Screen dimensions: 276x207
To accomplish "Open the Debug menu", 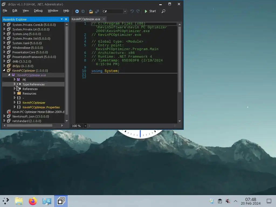I will 38,11.
